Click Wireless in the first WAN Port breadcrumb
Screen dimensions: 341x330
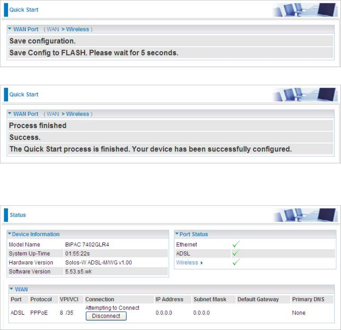coord(78,29)
